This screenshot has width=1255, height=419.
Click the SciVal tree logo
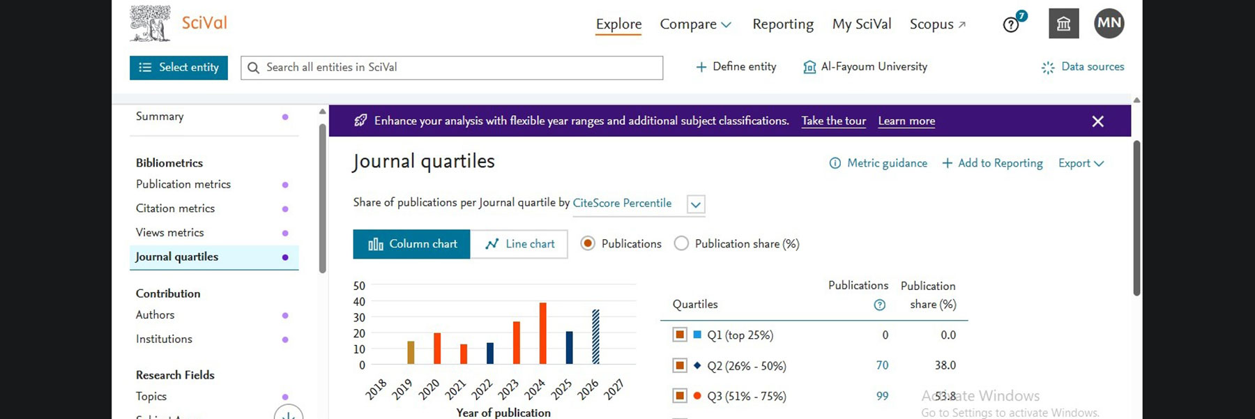(x=150, y=24)
